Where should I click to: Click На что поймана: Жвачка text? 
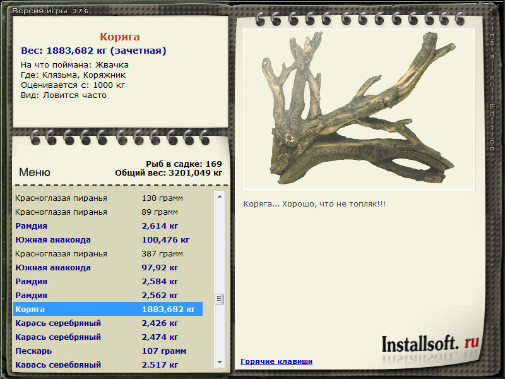tap(74, 65)
